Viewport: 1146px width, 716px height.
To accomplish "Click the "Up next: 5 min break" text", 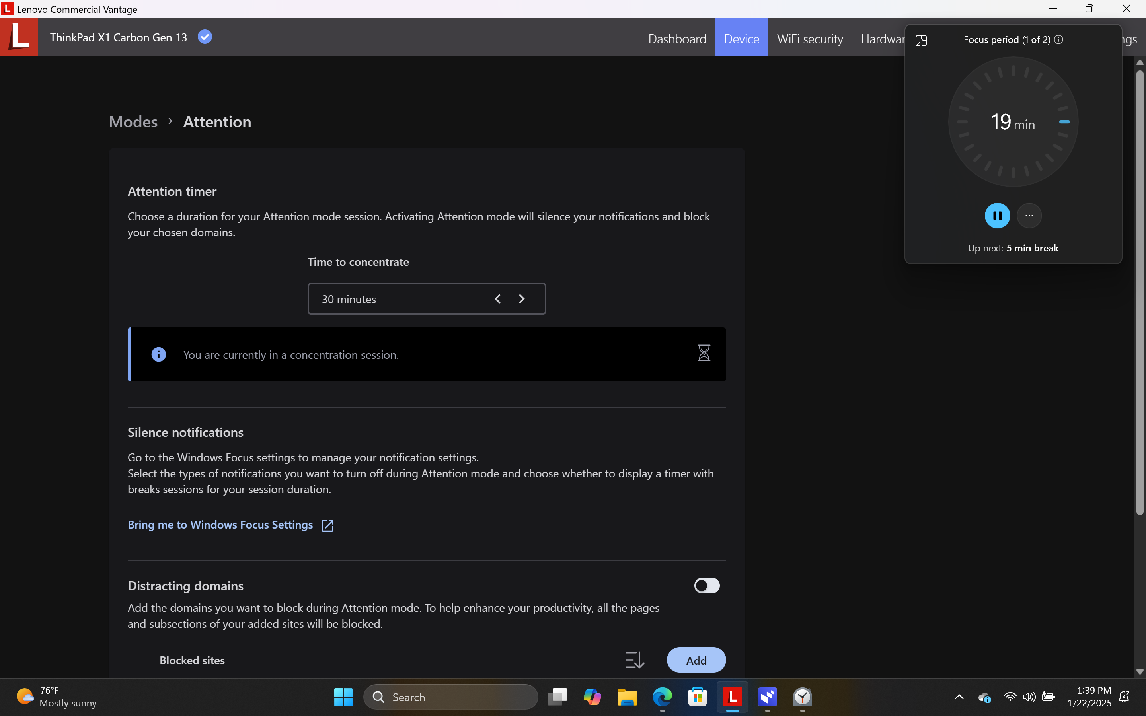I will click(x=1013, y=248).
